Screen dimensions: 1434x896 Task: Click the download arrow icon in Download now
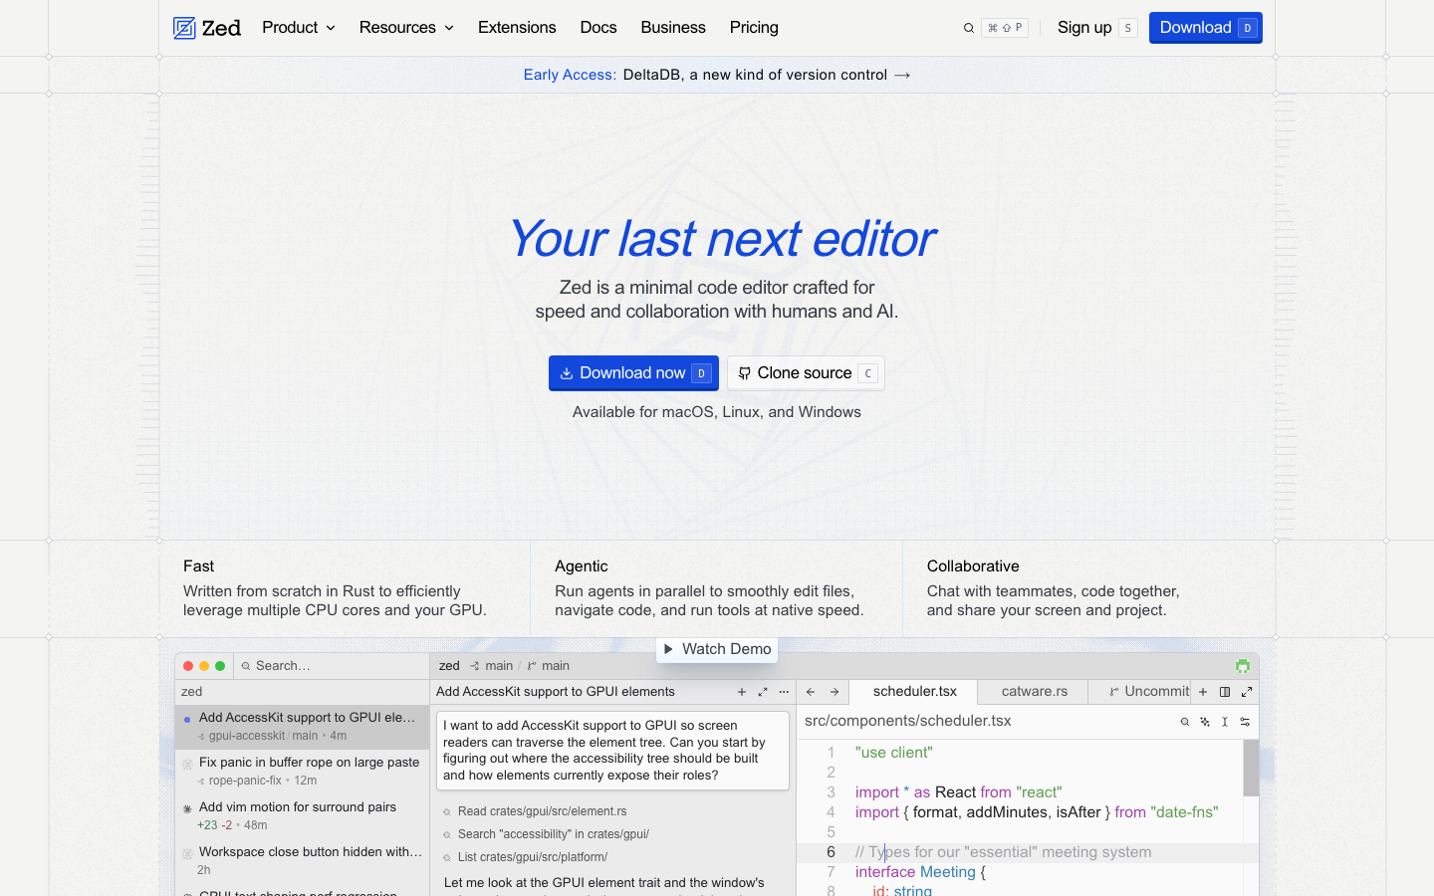click(567, 373)
